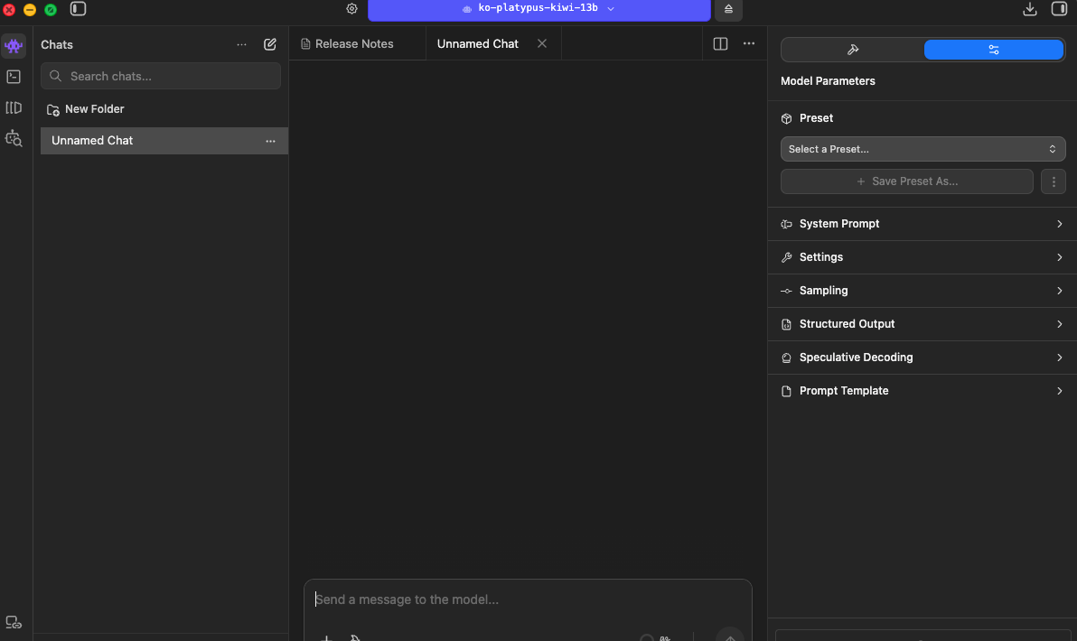1077x641 pixels.
Task: Open preset vertical ellipsis menu
Action: coord(1053,181)
